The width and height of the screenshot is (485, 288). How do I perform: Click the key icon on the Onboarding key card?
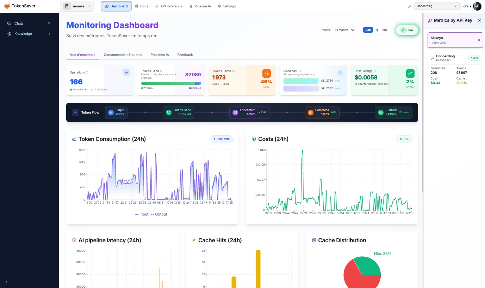click(433, 58)
